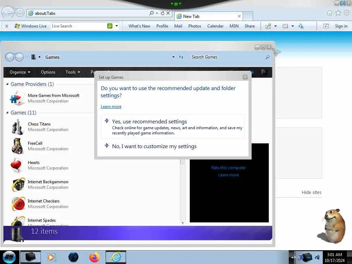352x264 pixels.
Task: Choose Yes, use recommended settings
Action: pos(173,126)
